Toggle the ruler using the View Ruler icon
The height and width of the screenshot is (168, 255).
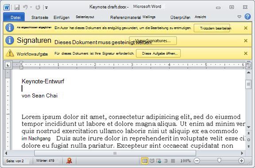248,66
